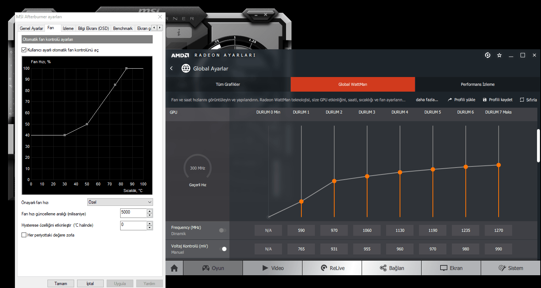Viewport: 541px width, 288px height.
Task: Click the info button in MSI Afterburner
Action: pos(179,32)
